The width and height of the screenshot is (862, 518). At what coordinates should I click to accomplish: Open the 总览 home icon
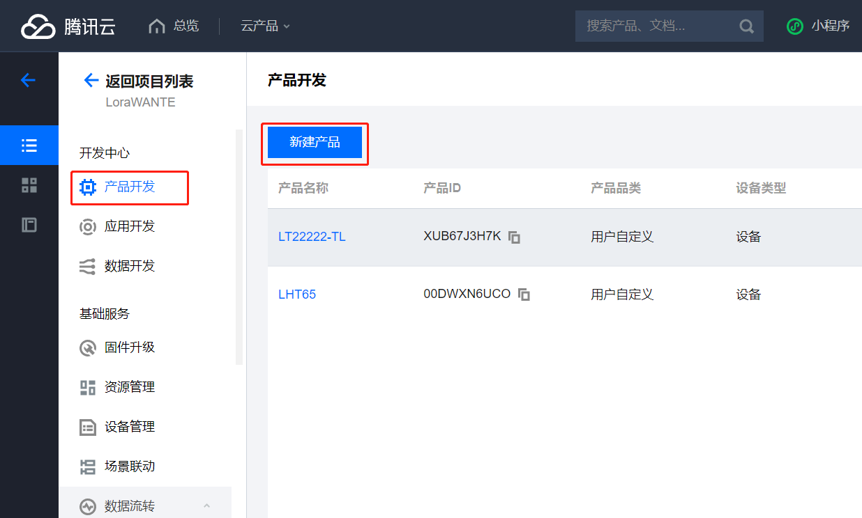point(157,26)
